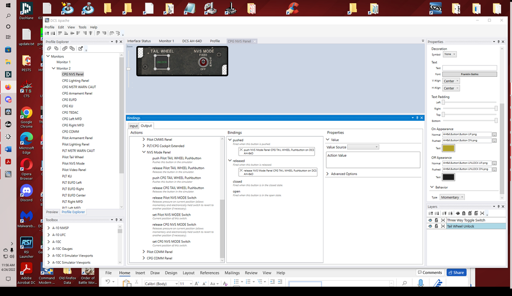Screen dimensions: 512x296
Task: Browse for the On Appearance Normal image
Action: (495, 134)
